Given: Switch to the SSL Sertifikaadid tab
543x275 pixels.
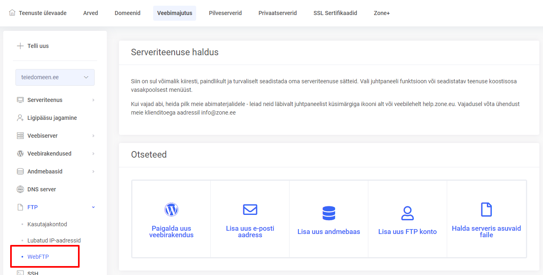Looking at the screenshot, I should click(335, 13).
